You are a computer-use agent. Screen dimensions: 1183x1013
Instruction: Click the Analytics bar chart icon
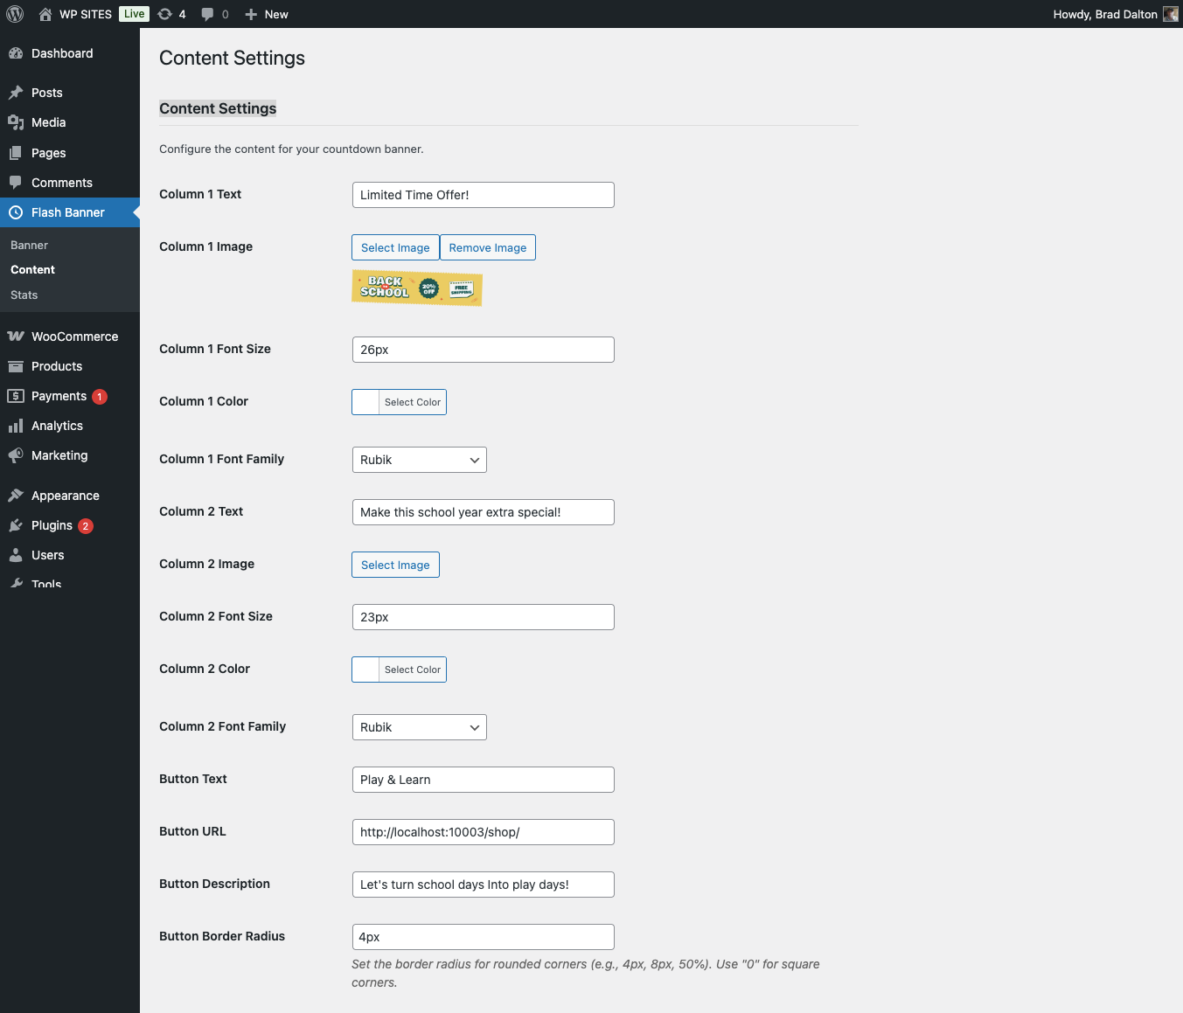[16, 426]
